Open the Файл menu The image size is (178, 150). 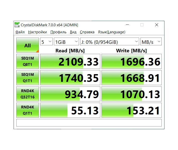pos(20,32)
